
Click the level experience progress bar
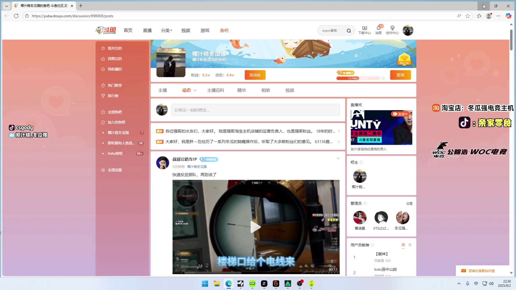point(358,78)
